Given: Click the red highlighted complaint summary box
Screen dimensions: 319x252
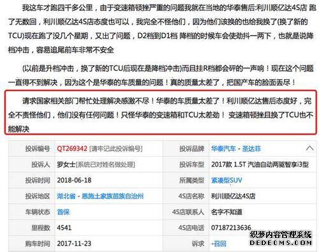Looking at the screenshot, I should click(x=161, y=112).
